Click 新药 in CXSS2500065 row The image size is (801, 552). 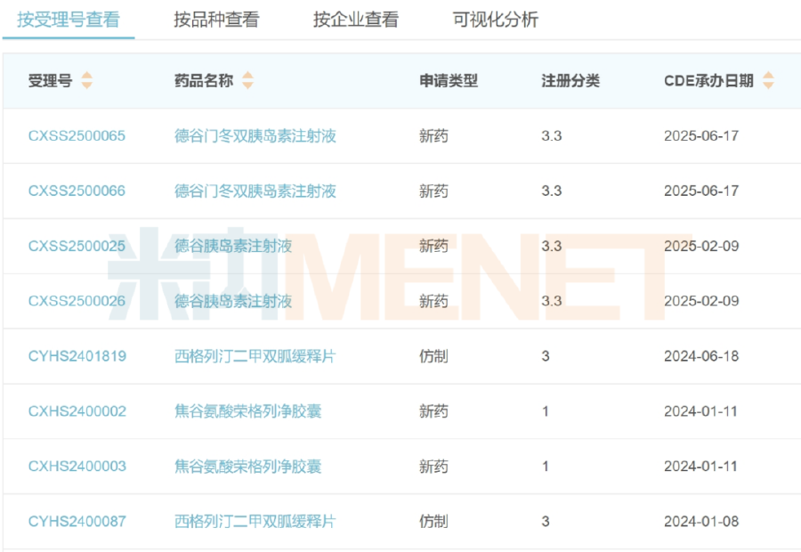[433, 136]
